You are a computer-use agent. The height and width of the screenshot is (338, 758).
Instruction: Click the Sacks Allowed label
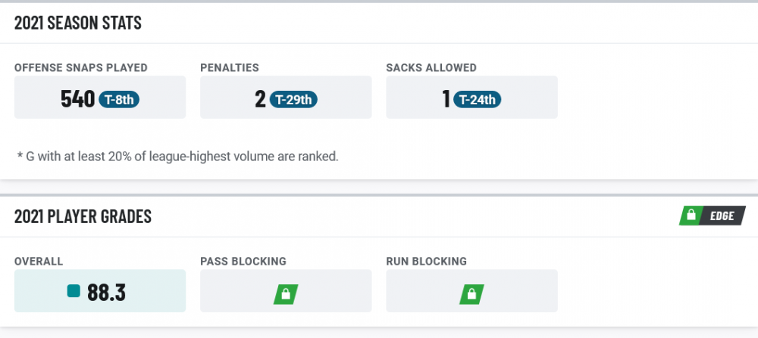point(431,67)
